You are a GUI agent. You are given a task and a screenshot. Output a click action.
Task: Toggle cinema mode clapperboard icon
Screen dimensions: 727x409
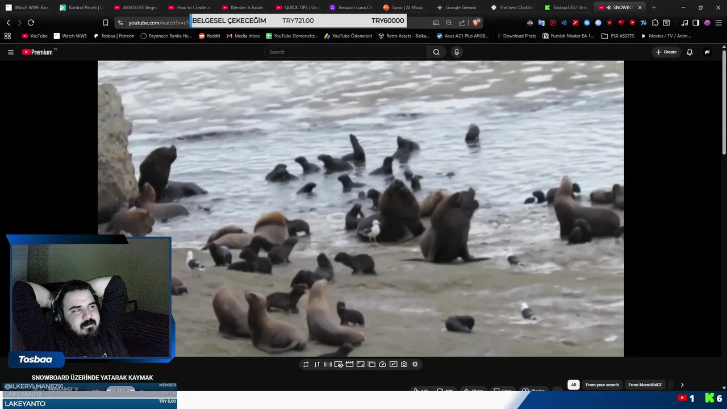pyautogui.click(x=350, y=364)
